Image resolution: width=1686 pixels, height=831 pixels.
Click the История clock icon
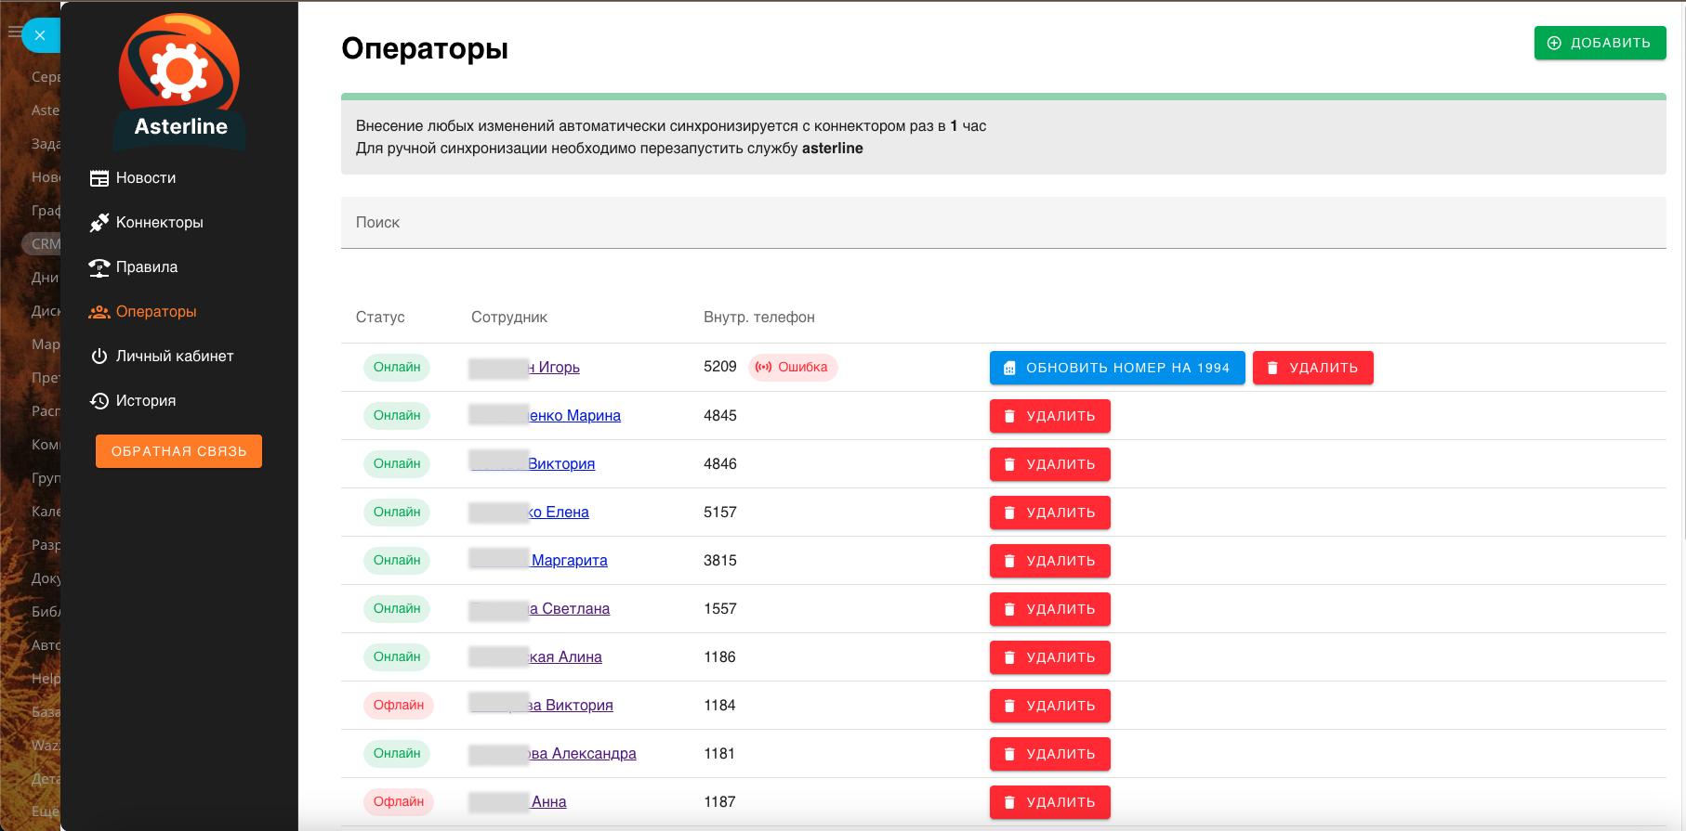tap(99, 401)
